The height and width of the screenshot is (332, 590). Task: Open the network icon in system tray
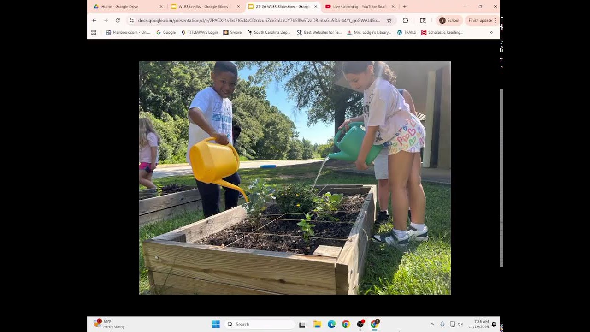453,324
